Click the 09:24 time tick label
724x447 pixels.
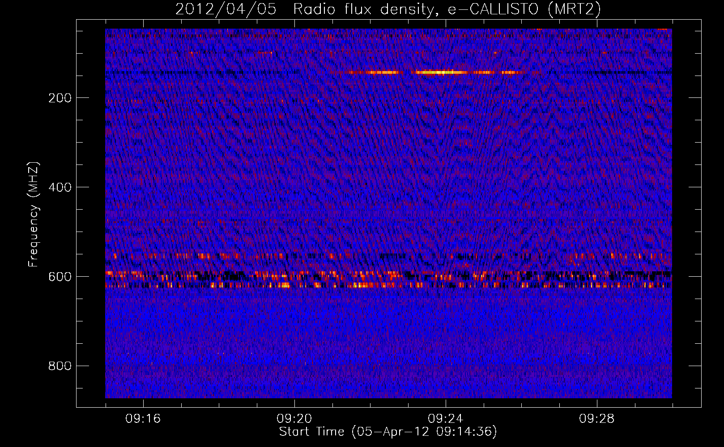click(x=446, y=419)
